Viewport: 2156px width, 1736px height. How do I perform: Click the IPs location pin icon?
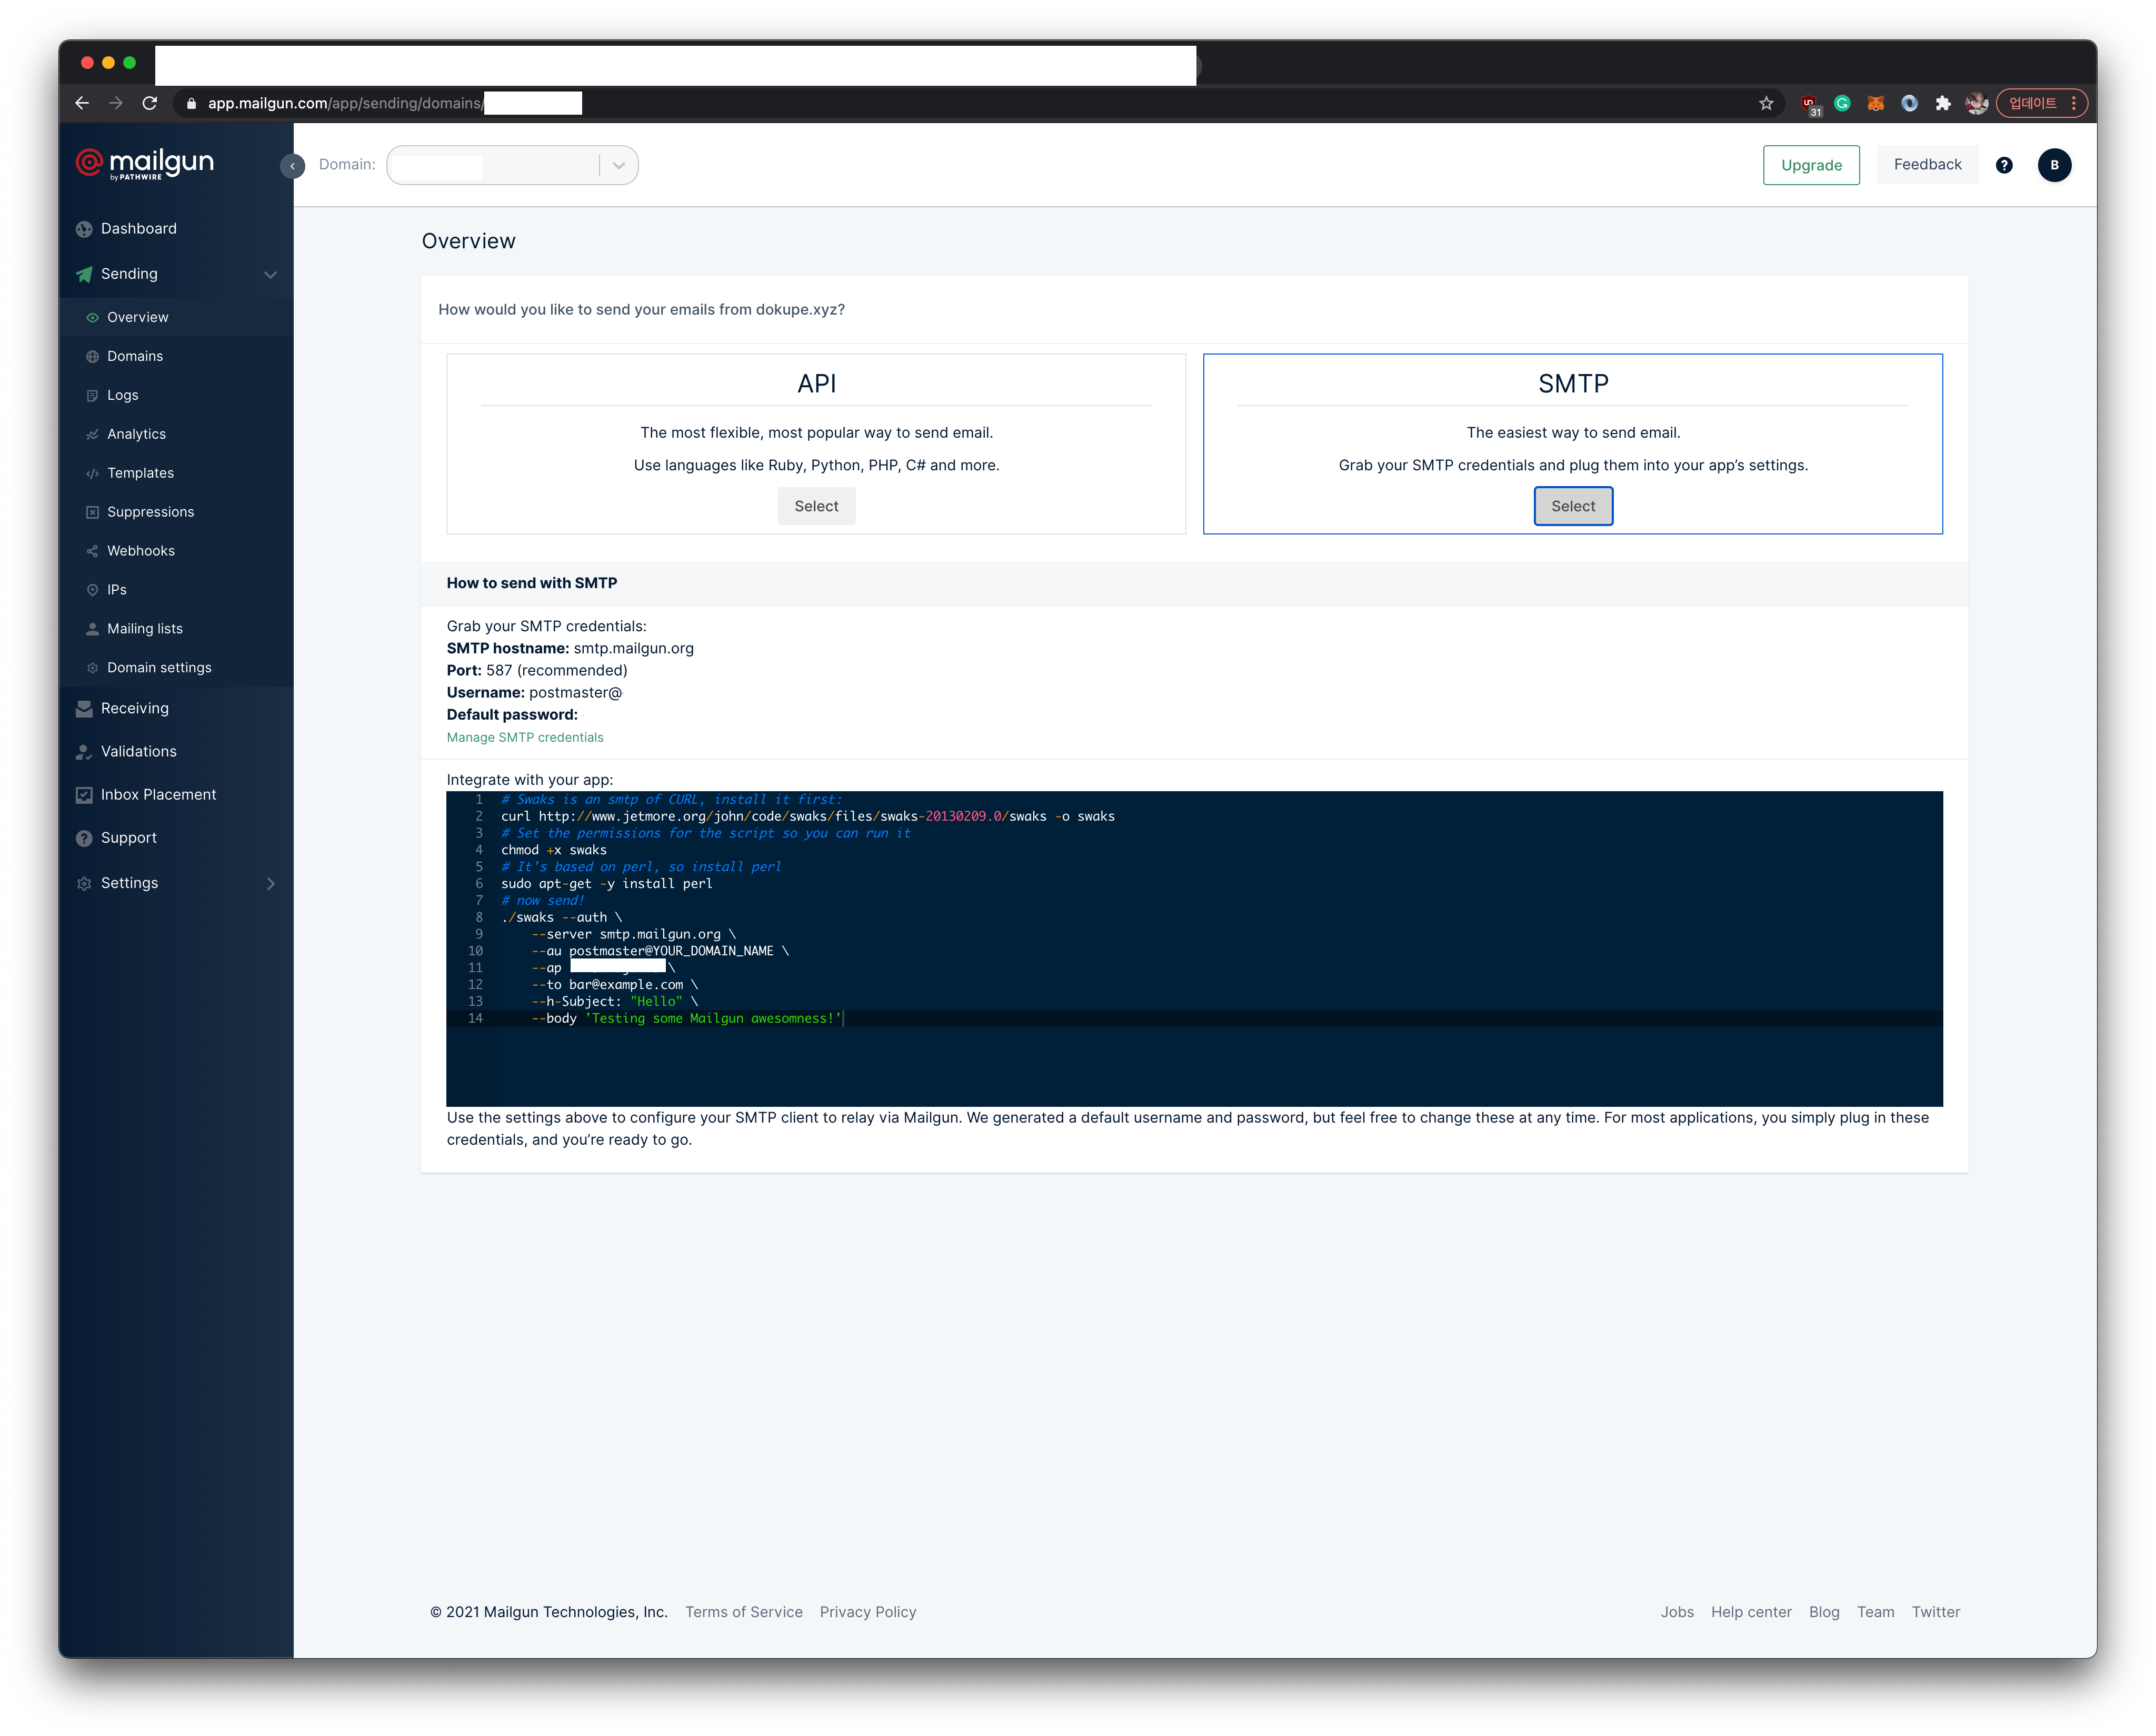tap(92, 591)
